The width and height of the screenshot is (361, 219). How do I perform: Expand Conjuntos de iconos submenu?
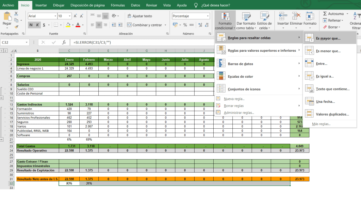[259, 89]
